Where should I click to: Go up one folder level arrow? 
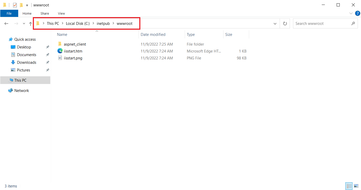coord(31,24)
